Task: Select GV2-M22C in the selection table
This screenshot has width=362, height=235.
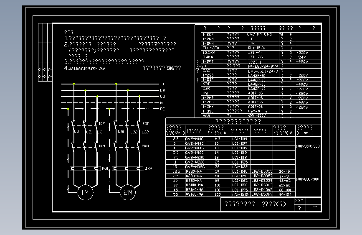Action: coord(195,162)
